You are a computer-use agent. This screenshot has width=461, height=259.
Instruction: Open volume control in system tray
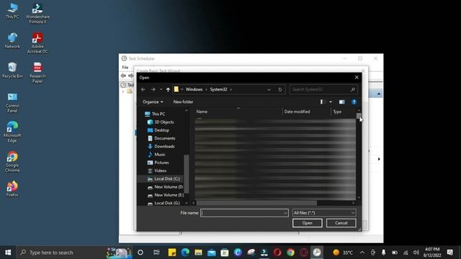[x=416, y=253]
